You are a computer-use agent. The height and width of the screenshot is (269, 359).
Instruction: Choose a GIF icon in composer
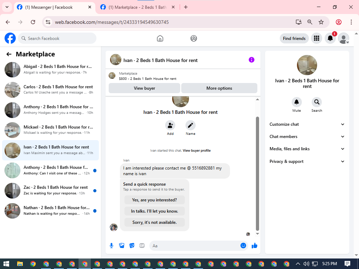(x=142, y=246)
